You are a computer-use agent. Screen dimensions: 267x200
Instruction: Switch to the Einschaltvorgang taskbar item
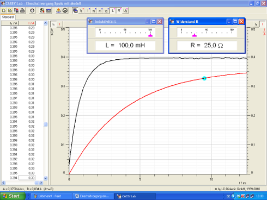click(x=93, y=196)
